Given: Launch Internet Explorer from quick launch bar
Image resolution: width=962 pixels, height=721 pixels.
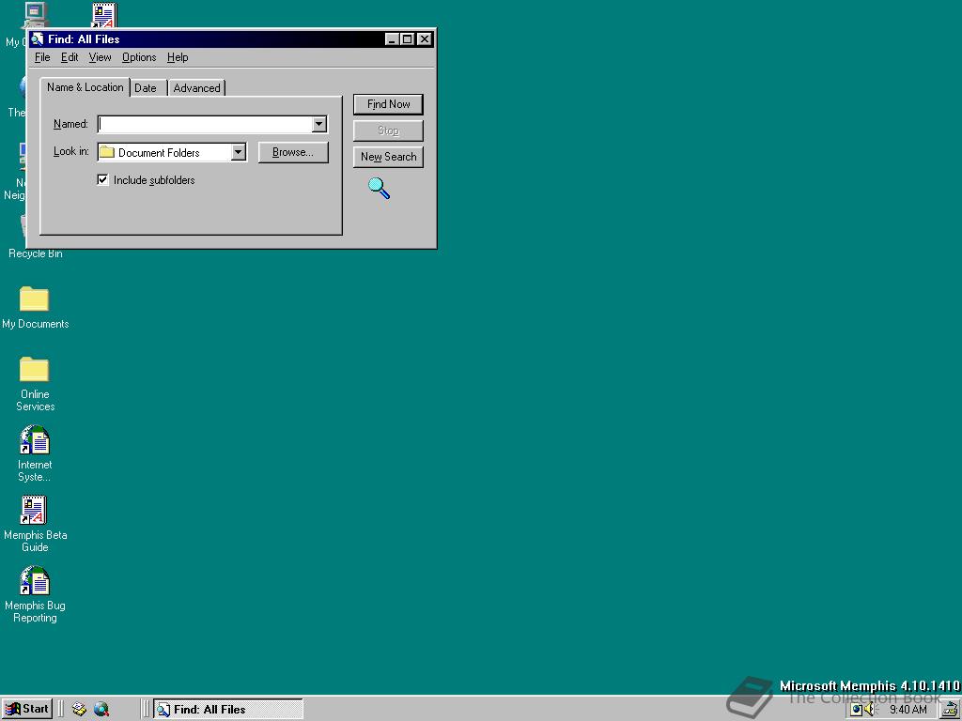Looking at the screenshot, I should pos(101,710).
